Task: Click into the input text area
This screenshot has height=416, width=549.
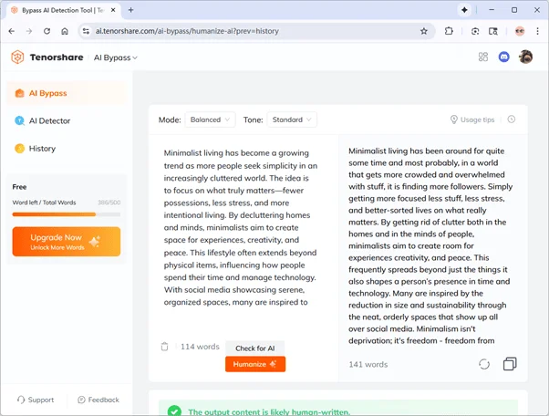Action: pos(241,227)
